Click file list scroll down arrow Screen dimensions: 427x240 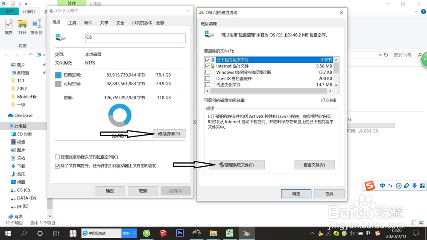click(336, 85)
